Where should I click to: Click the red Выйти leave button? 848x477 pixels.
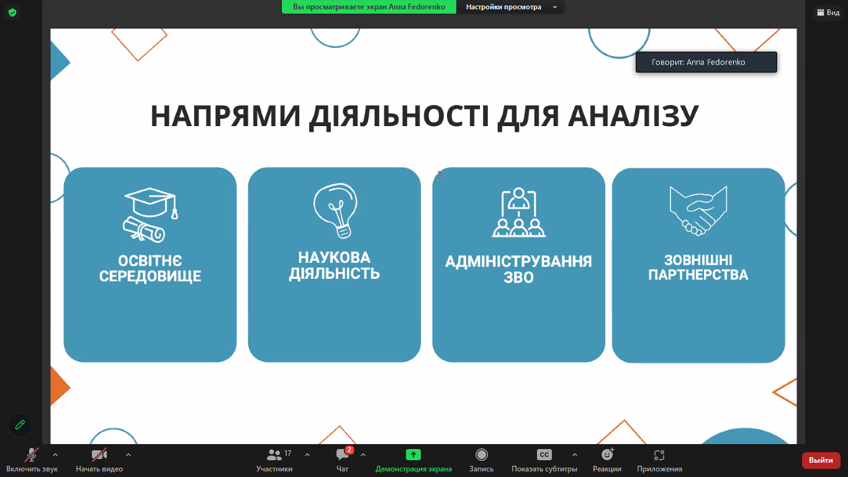[821, 460]
